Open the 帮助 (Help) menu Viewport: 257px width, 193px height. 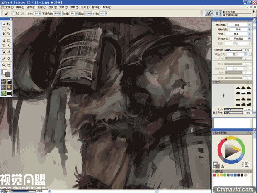click(x=107, y=7)
